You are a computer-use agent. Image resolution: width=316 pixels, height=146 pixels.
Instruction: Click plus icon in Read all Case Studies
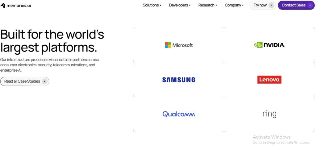[x=44, y=81]
